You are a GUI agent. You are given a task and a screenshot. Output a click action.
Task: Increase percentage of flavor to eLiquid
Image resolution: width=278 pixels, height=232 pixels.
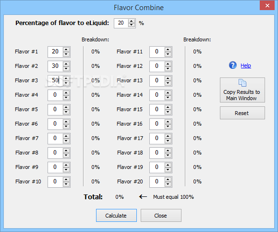click(x=132, y=21)
